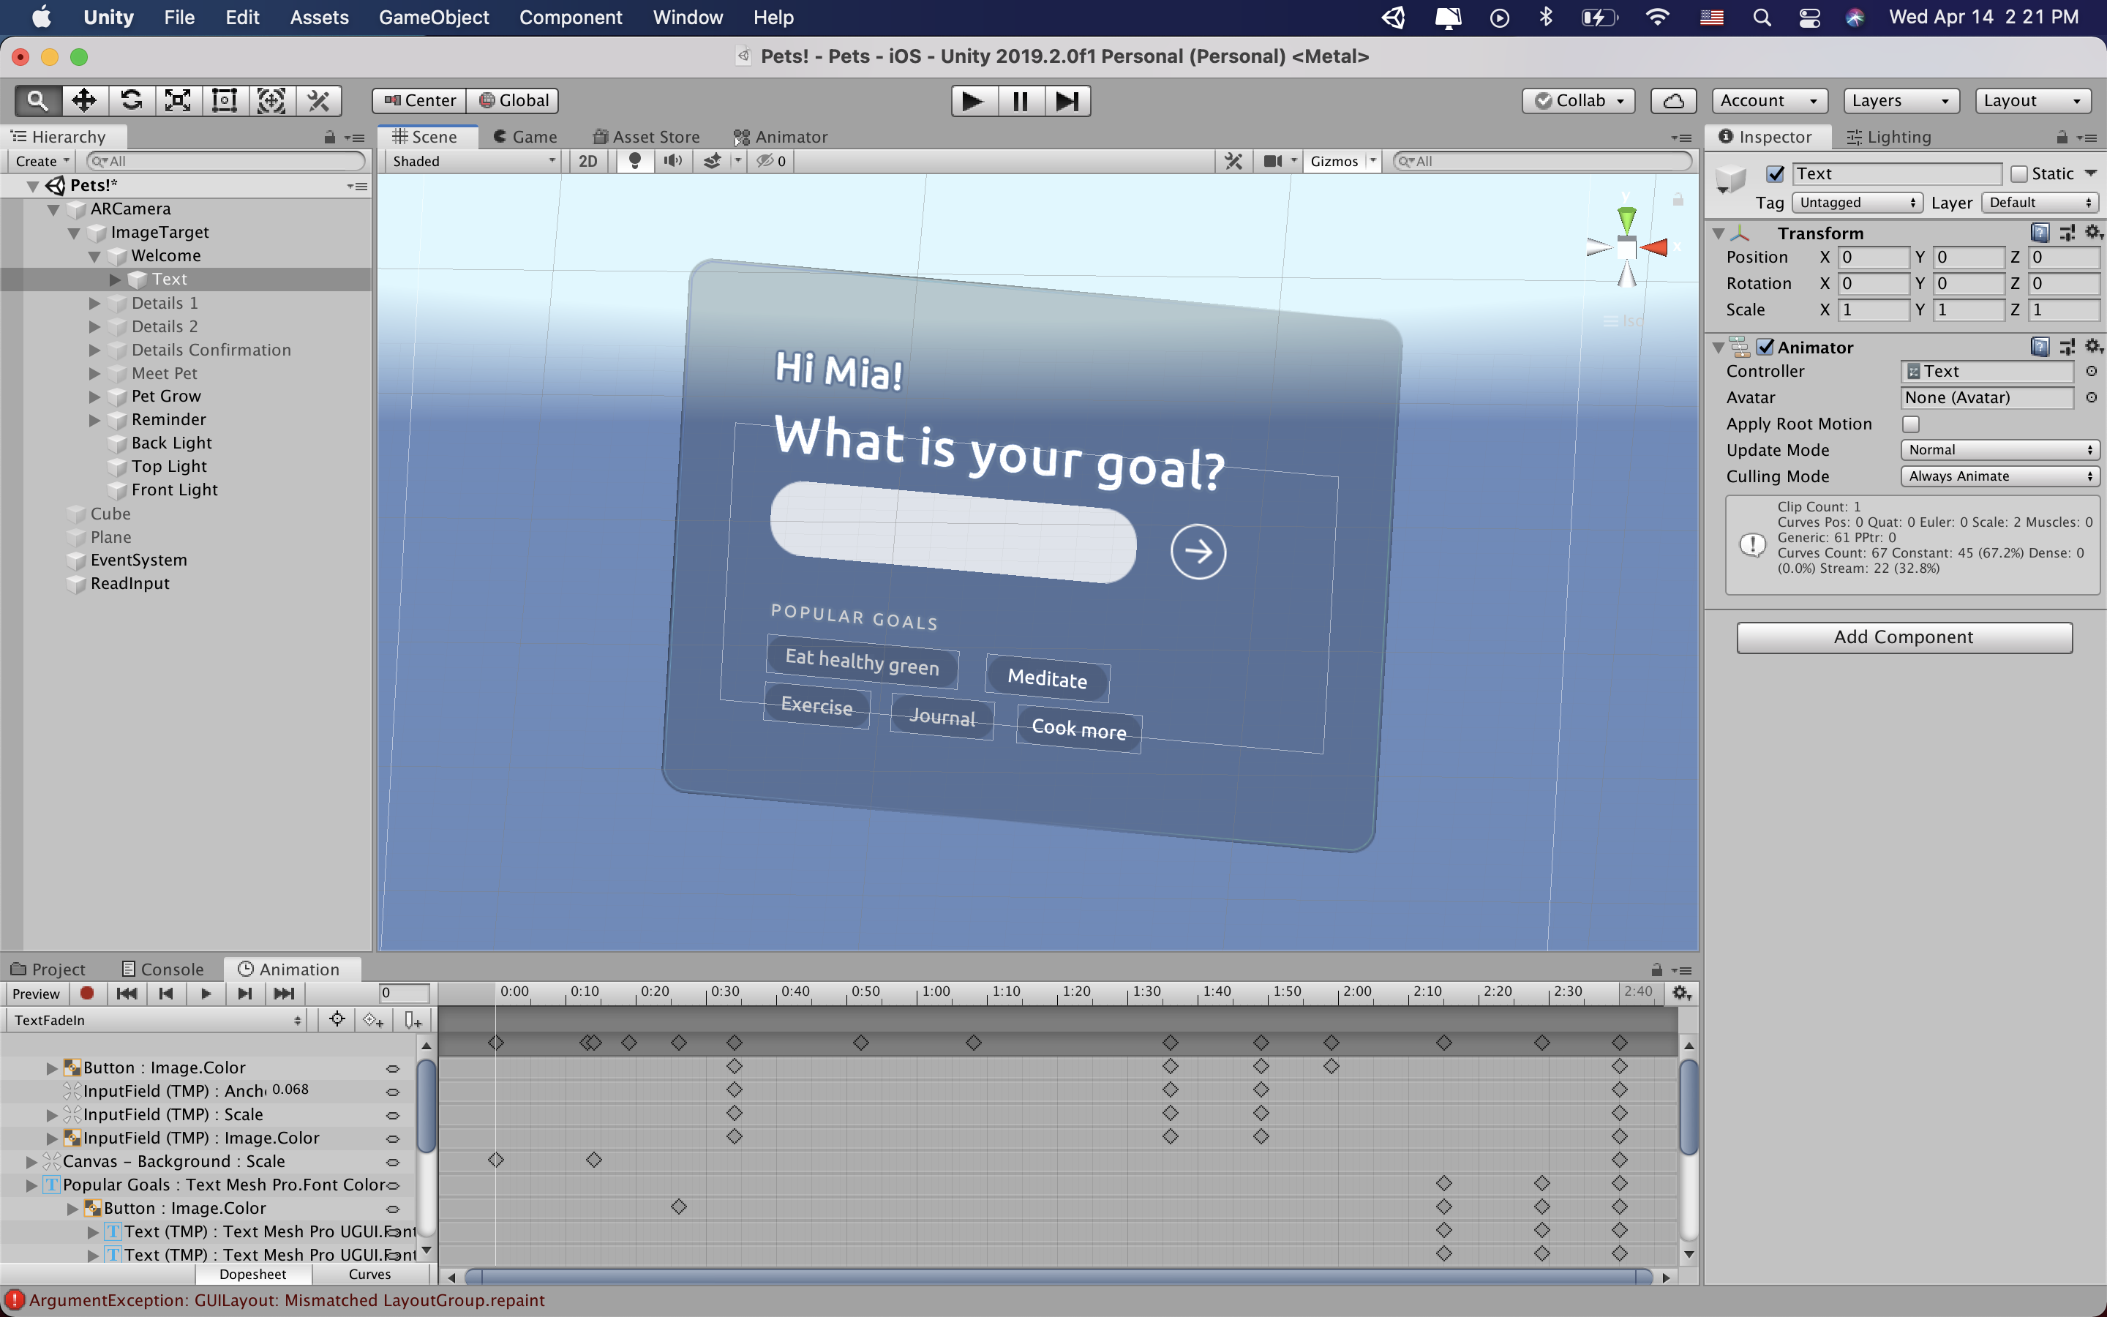Image resolution: width=2107 pixels, height=1317 pixels.
Task: Open the cloud Services button
Action: (1672, 101)
